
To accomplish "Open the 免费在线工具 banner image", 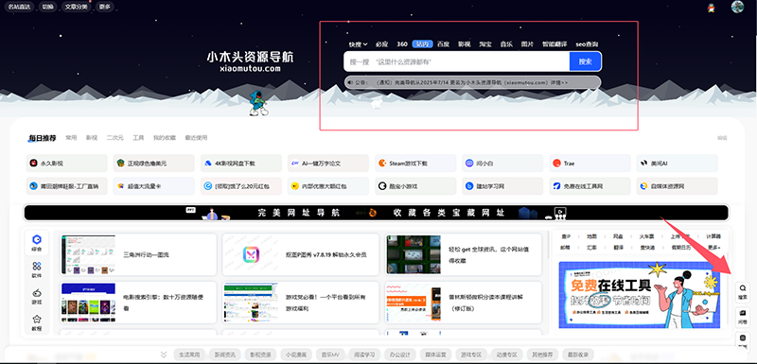I will click(640, 295).
